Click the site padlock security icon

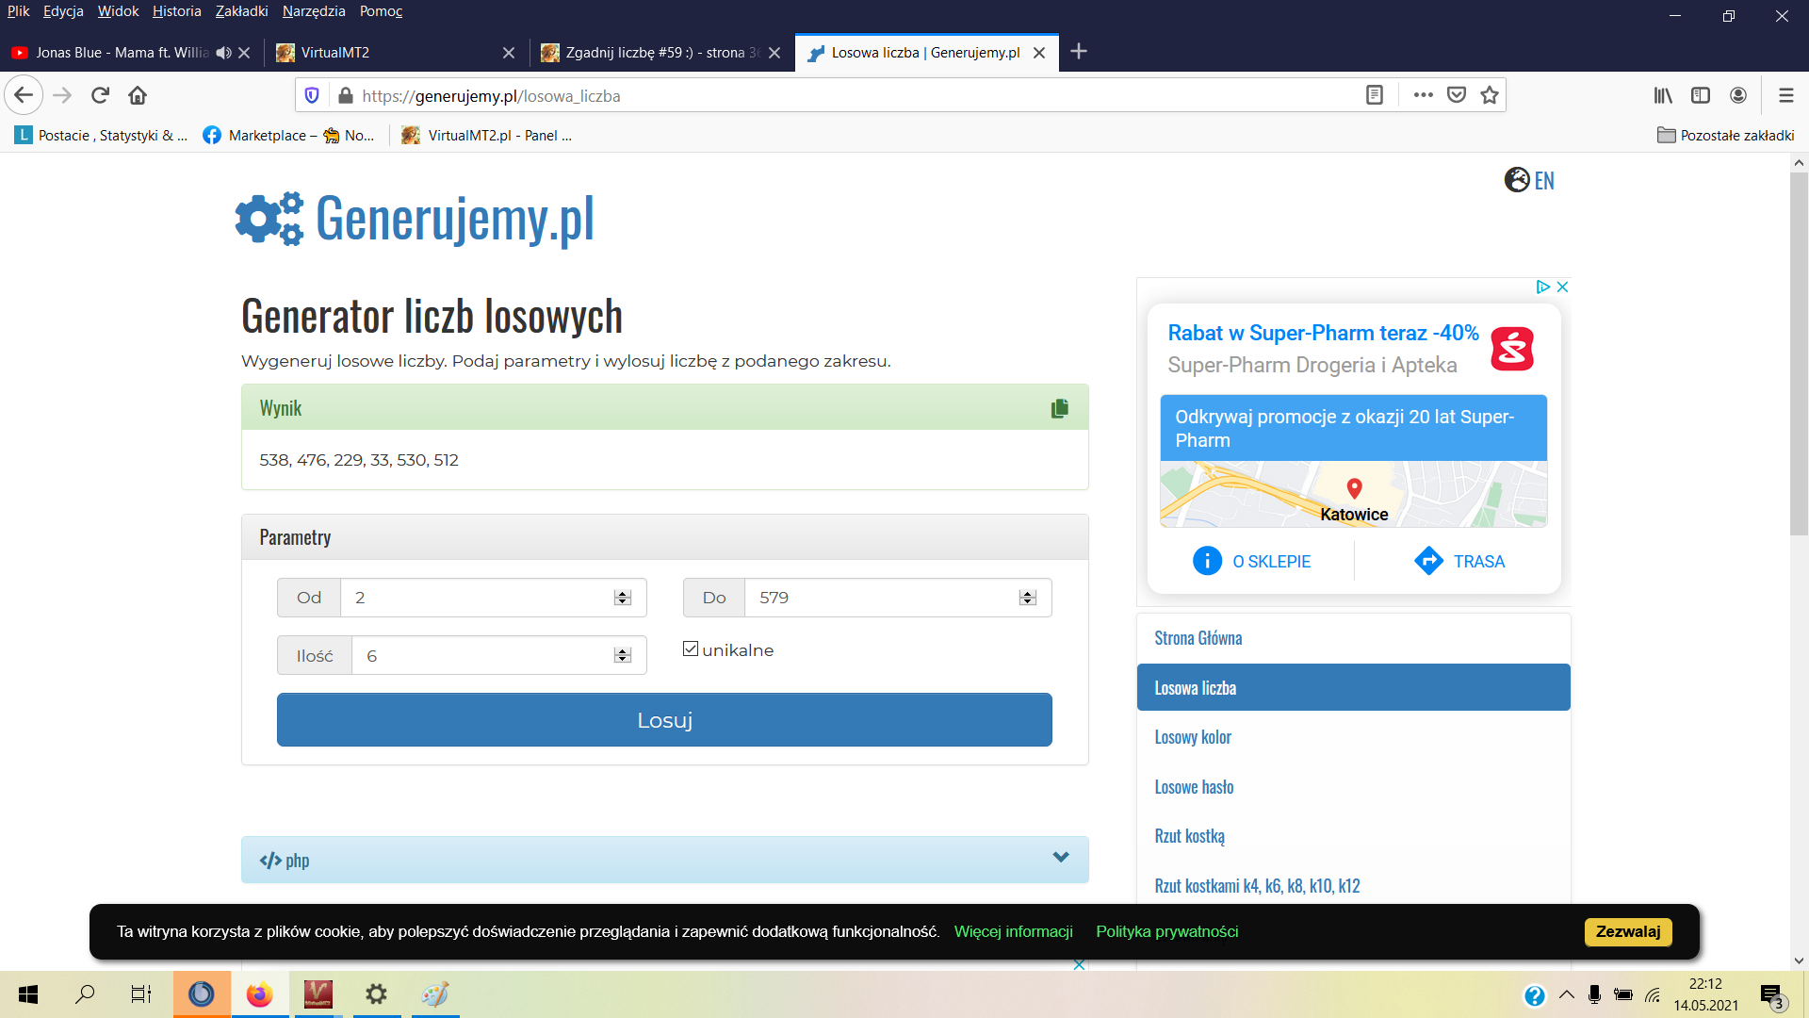pyautogui.click(x=345, y=95)
